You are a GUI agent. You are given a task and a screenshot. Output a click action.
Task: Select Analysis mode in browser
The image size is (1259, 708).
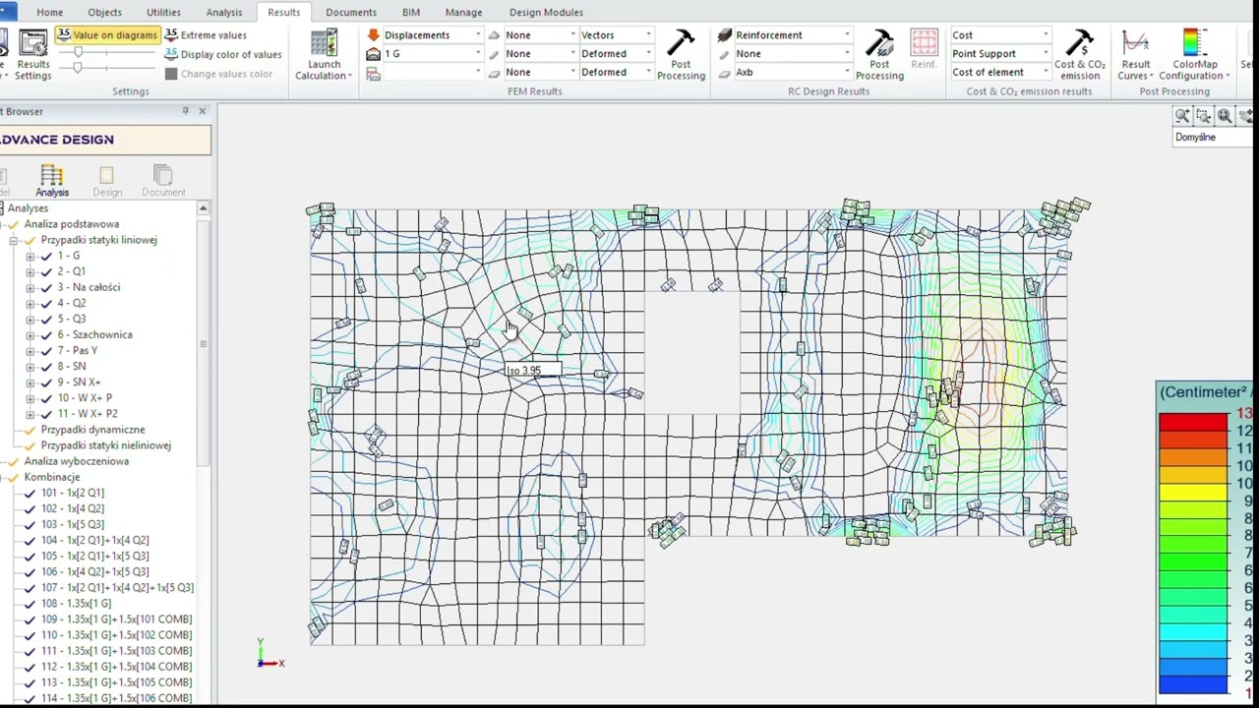coord(52,181)
